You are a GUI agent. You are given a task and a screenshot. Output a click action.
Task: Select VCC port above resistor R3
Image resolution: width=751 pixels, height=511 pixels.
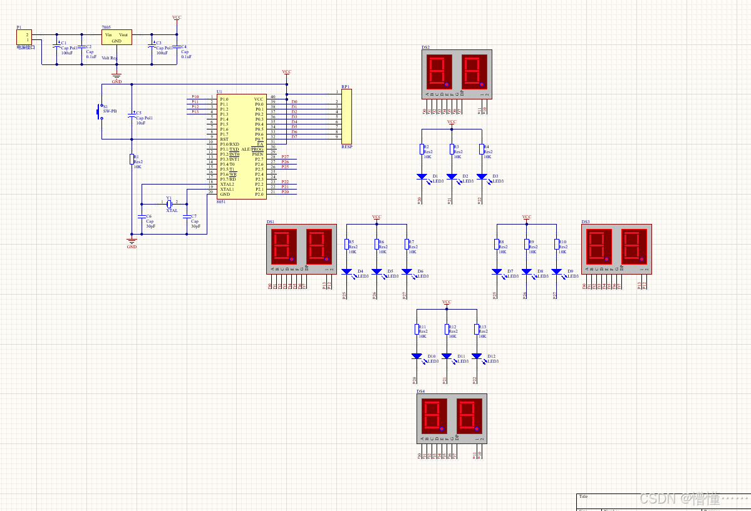[x=452, y=124]
